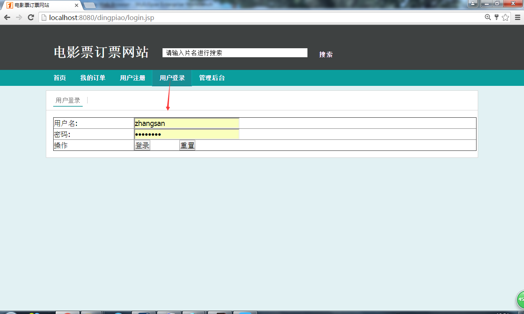Click the zoom magnifier icon in address bar

click(x=488, y=17)
